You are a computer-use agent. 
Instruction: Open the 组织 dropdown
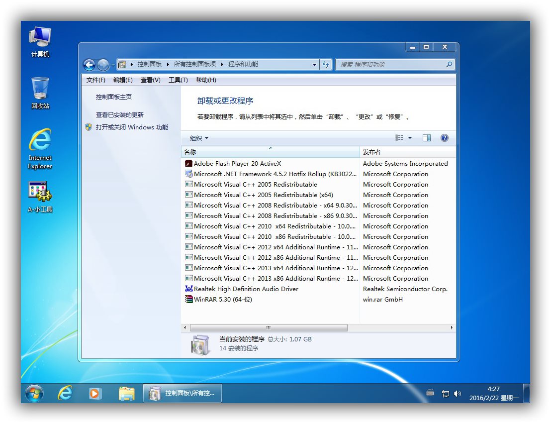(199, 138)
